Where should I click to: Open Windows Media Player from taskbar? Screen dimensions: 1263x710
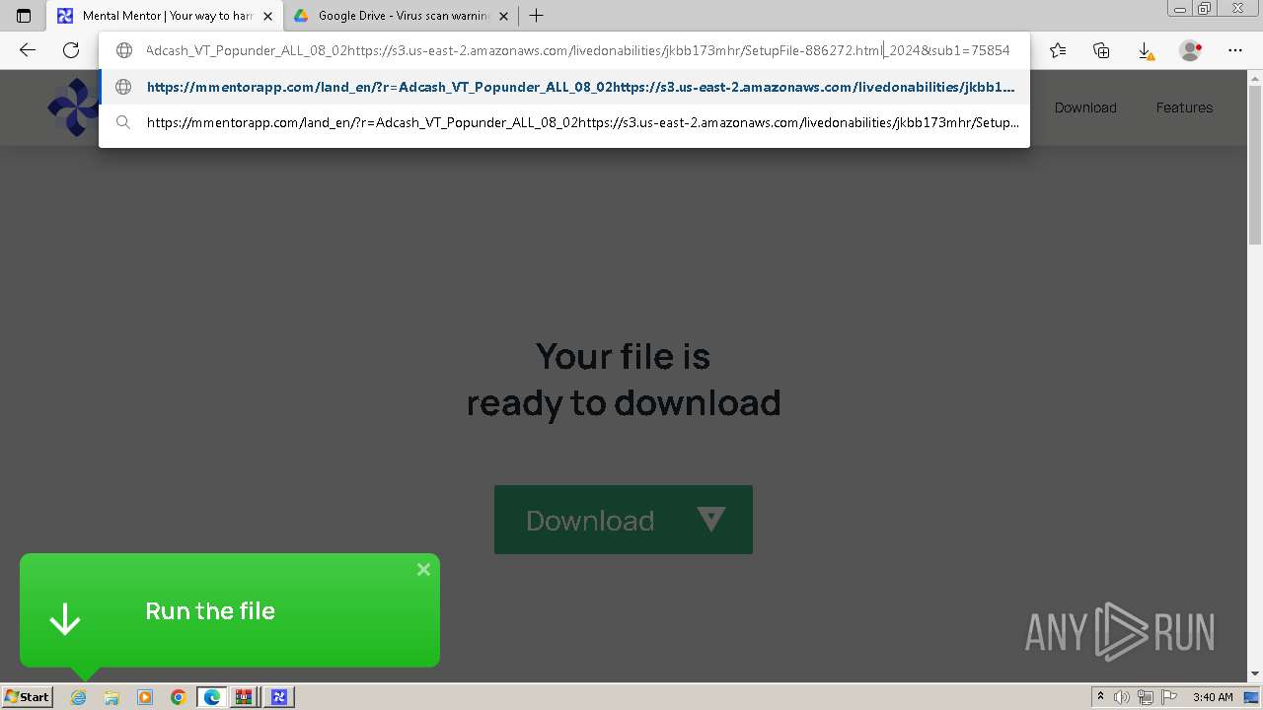click(145, 697)
